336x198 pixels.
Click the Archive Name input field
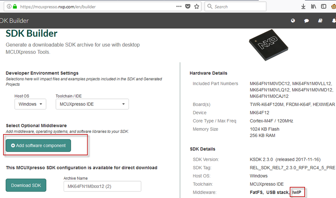(102, 186)
